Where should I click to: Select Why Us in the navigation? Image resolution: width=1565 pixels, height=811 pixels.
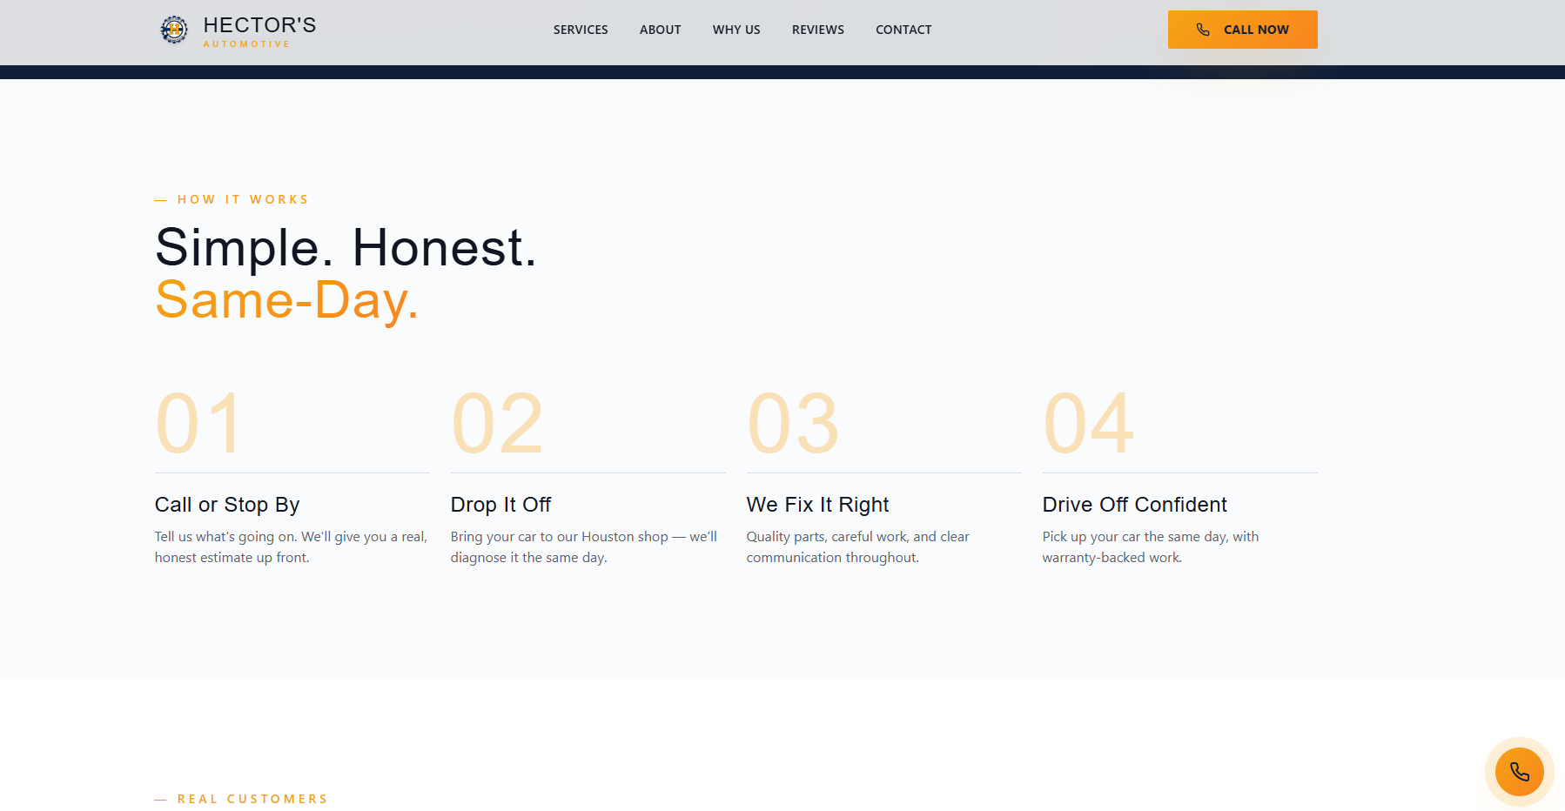tap(736, 30)
